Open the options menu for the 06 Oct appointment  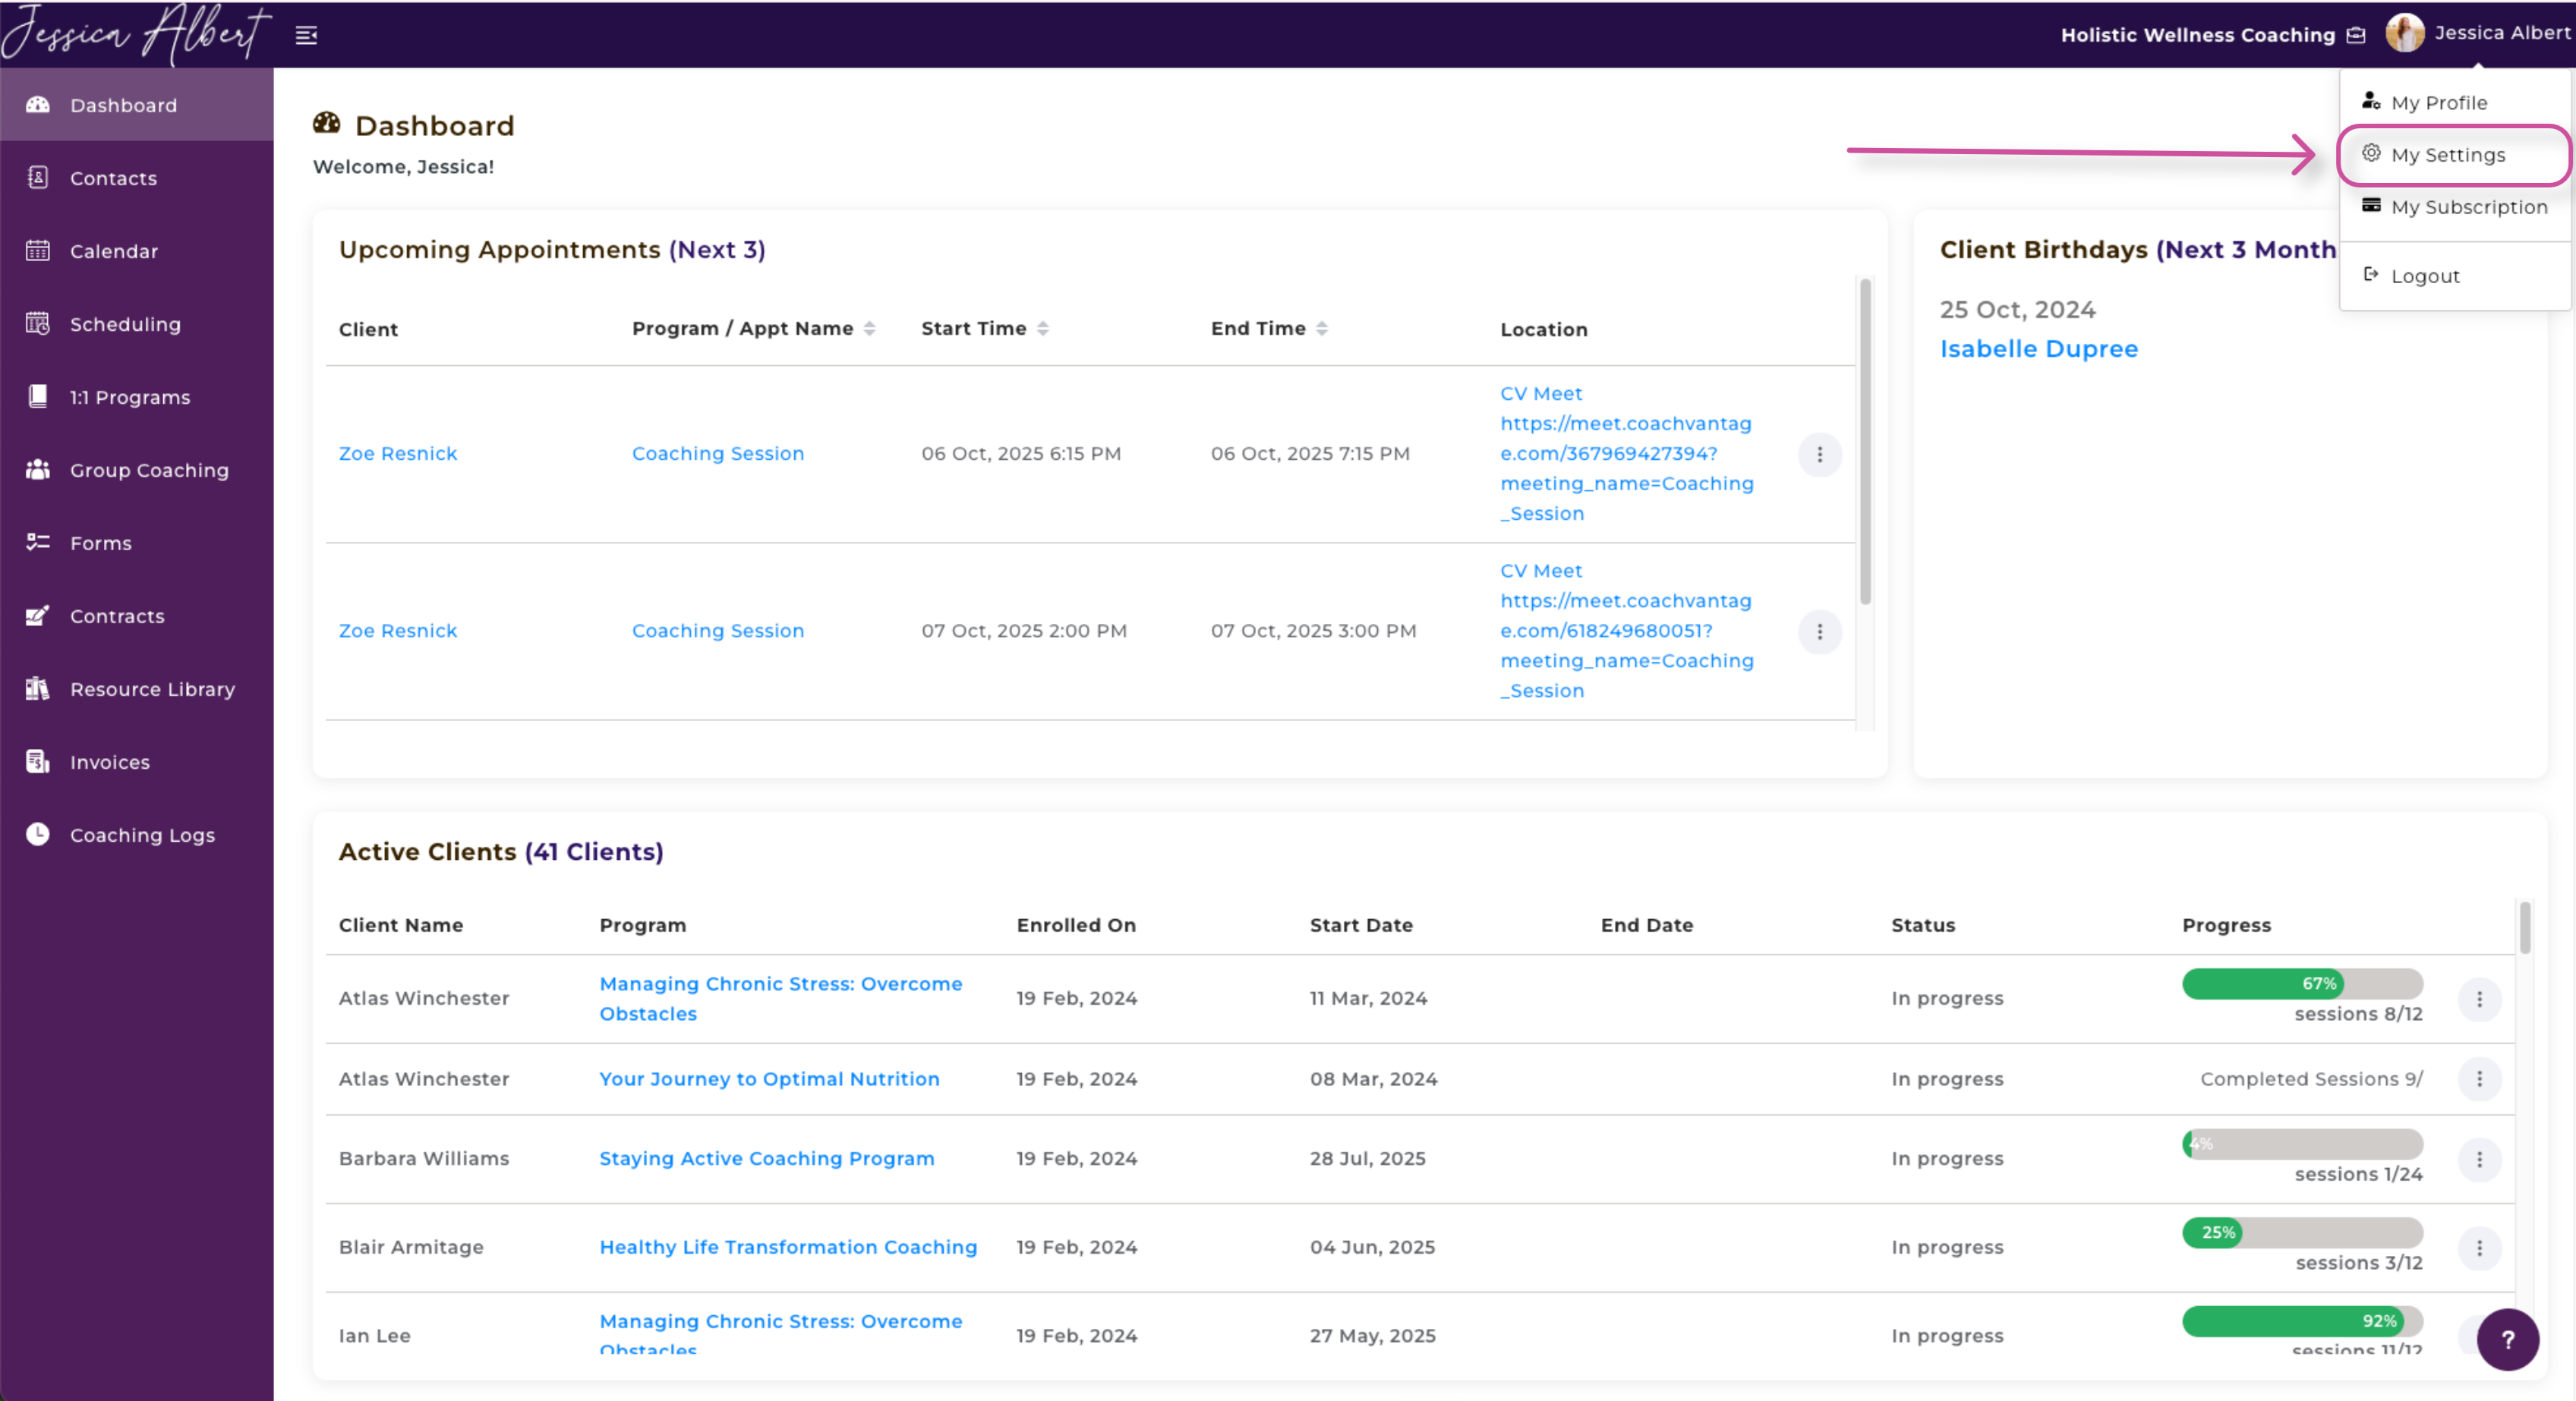point(1819,455)
